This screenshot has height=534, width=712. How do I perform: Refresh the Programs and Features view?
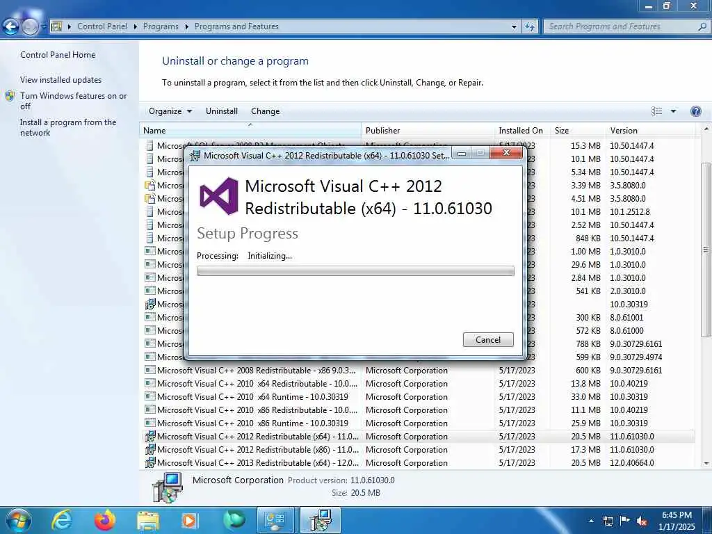tap(529, 27)
